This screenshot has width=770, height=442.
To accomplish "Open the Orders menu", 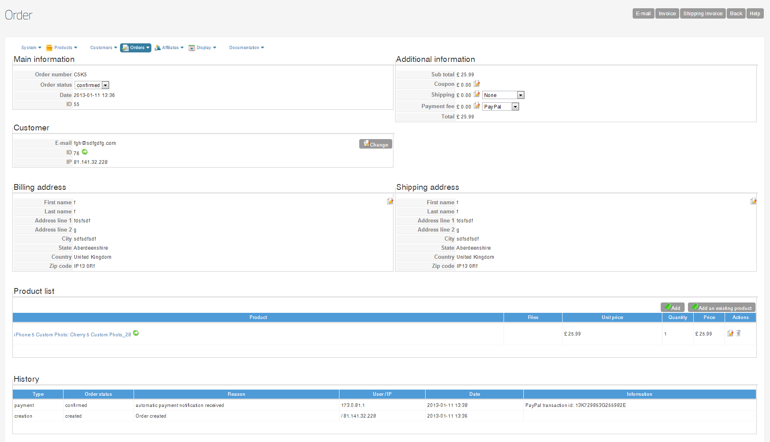I will (136, 48).
